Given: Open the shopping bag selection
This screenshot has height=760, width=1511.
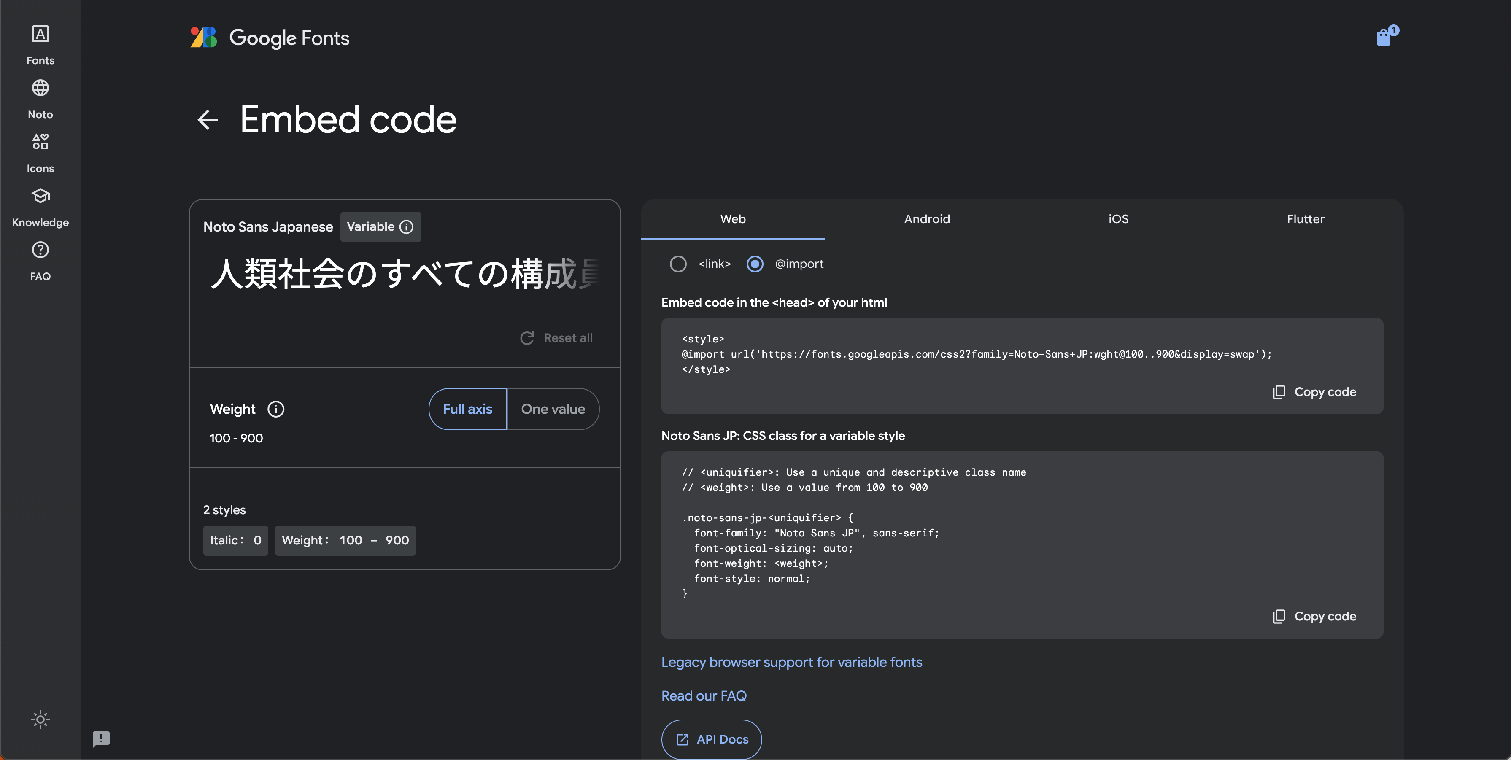Looking at the screenshot, I should click(1387, 36).
